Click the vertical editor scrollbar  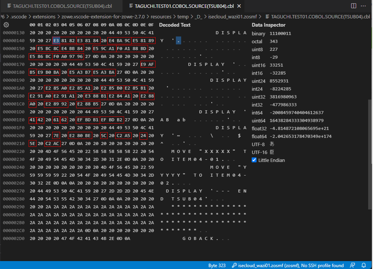coord(370,154)
